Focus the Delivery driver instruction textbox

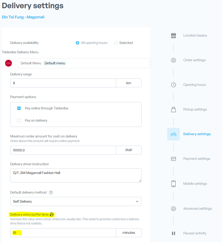[76, 175]
